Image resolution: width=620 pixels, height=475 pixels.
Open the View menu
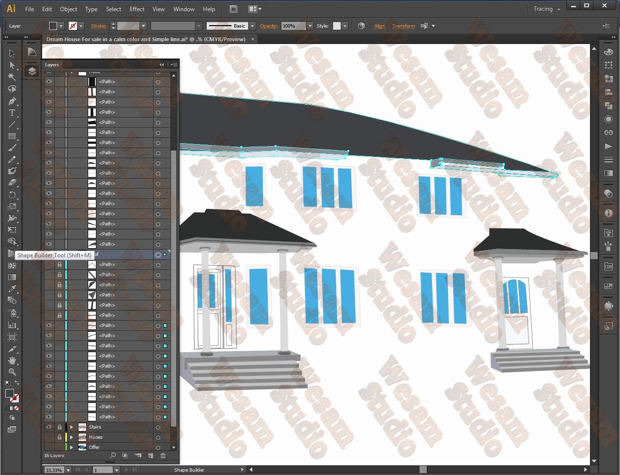(x=158, y=9)
